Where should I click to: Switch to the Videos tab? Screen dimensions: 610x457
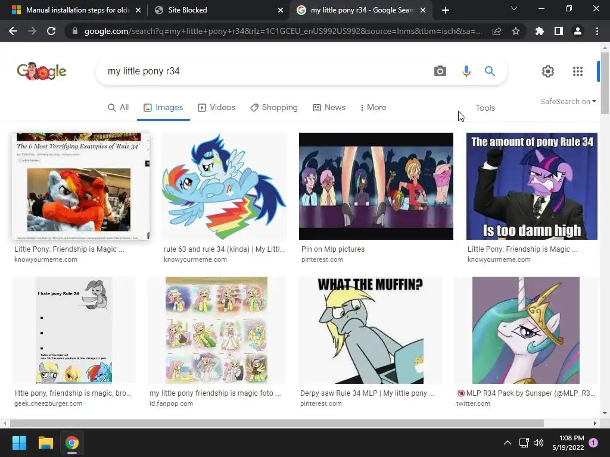(216, 107)
